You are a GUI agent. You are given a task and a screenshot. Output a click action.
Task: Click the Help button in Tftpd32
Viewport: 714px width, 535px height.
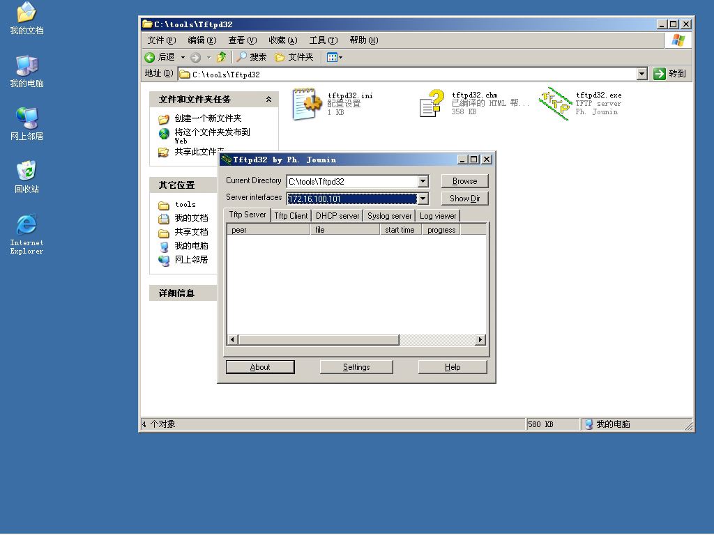tap(453, 367)
